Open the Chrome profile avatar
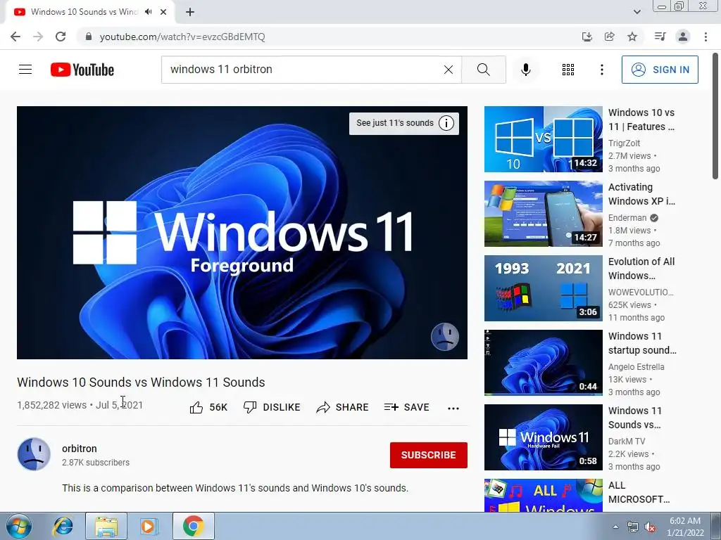721x540 pixels. pyautogui.click(x=683, y=37)
